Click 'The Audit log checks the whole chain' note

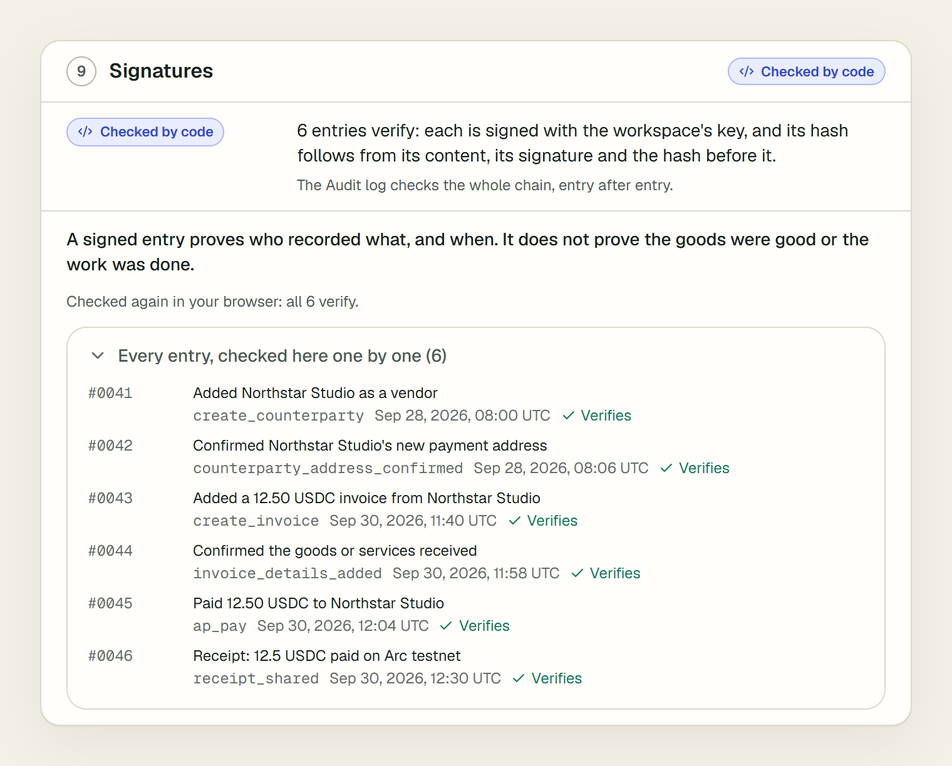(485, 185)
